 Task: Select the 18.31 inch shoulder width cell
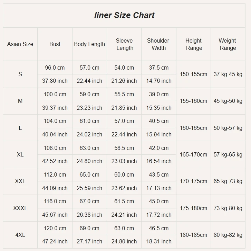pyautogui.click(x=159, y=241)
